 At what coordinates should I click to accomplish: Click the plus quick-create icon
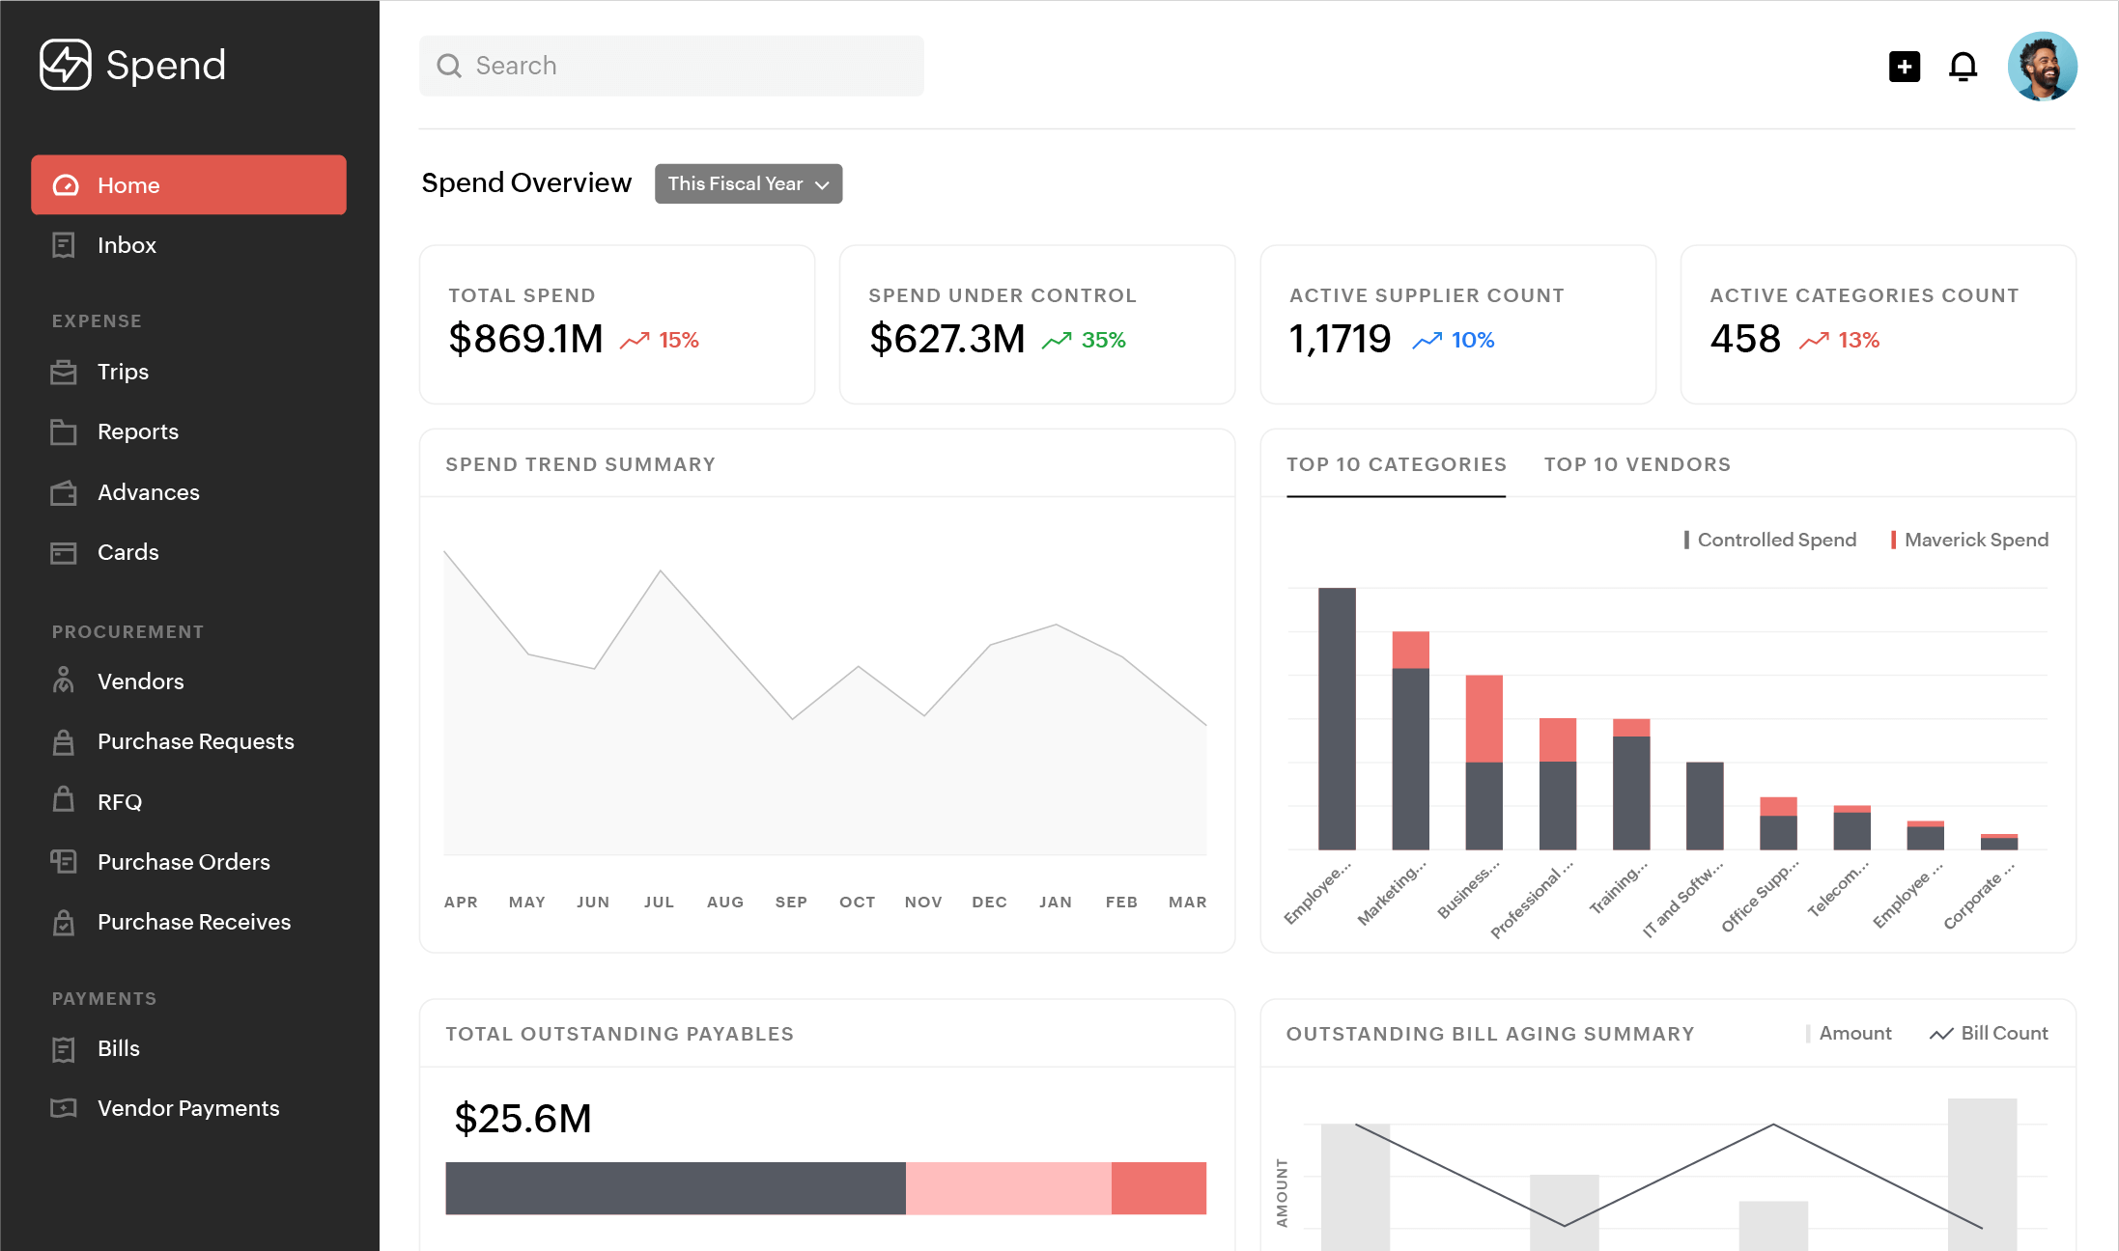click(x=1904, y=67)
